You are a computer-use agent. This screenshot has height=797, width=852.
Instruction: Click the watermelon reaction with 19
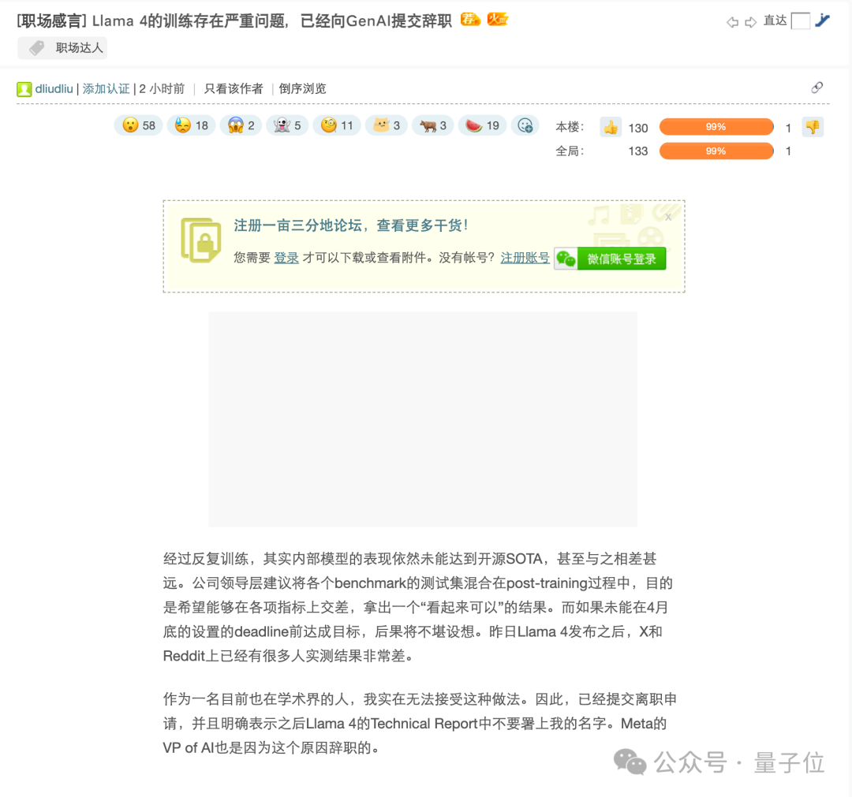(483, 126)
